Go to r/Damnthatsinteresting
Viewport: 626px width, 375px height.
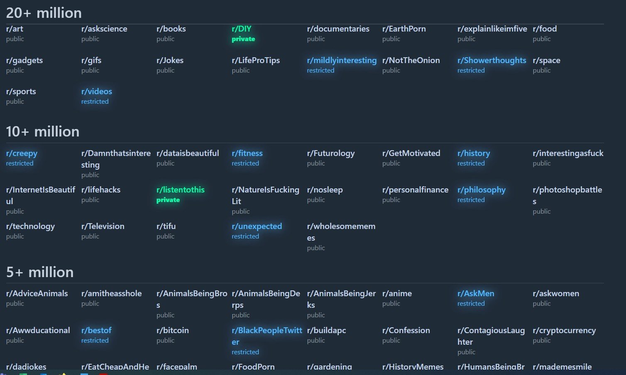pyautogui.click(x=116, y=159)
